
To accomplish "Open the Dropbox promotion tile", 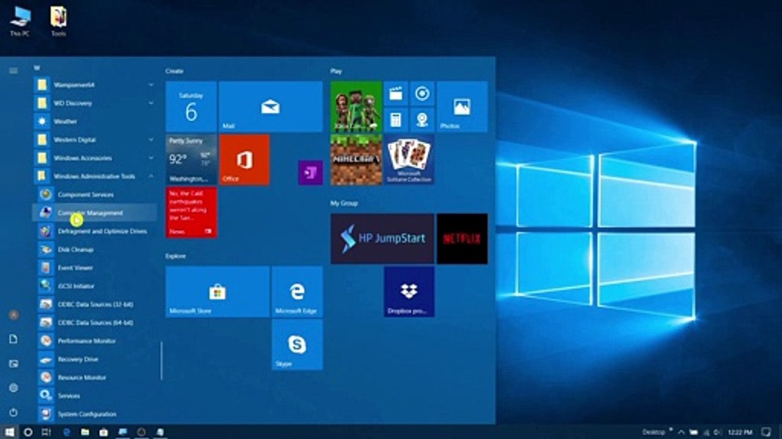I will (x=409, y=291).
